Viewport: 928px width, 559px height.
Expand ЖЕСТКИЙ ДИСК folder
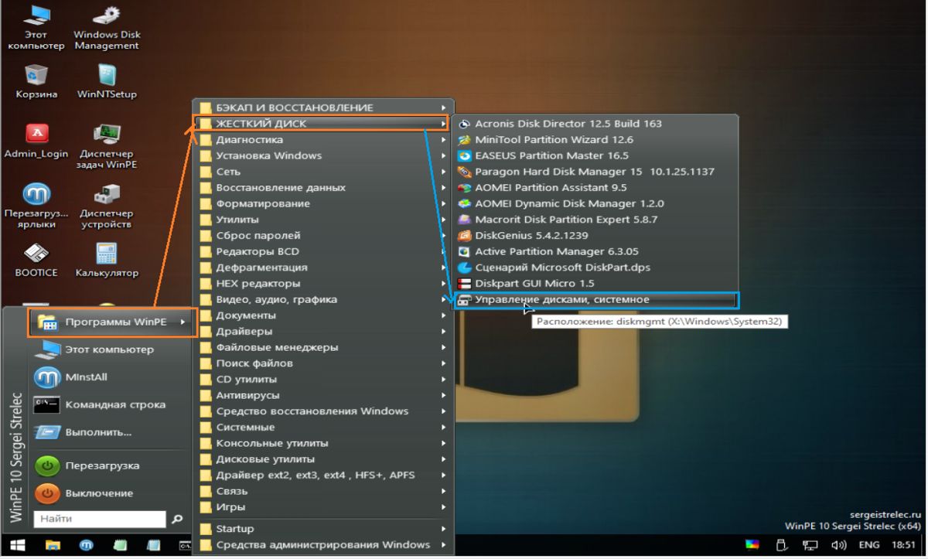322,124
